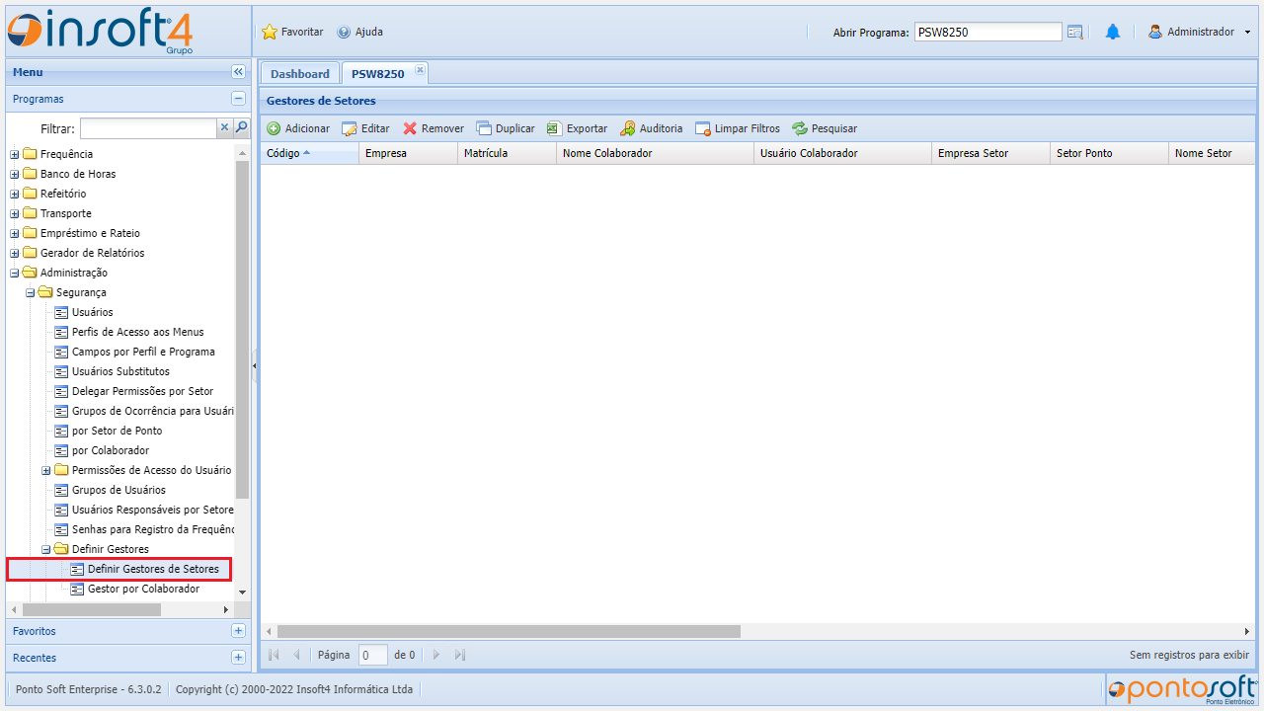Expand the Favoritos panel
Screen dimensions: 1264x711
(238, 631)
